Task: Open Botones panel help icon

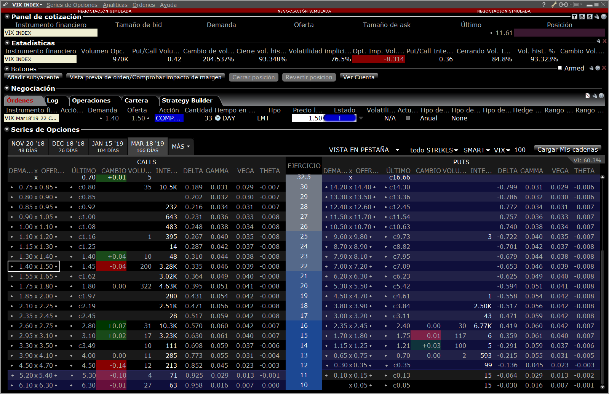Action: (598, 68)
